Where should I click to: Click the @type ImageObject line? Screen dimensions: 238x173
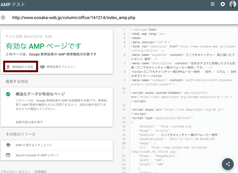click(x=158, y=156)
